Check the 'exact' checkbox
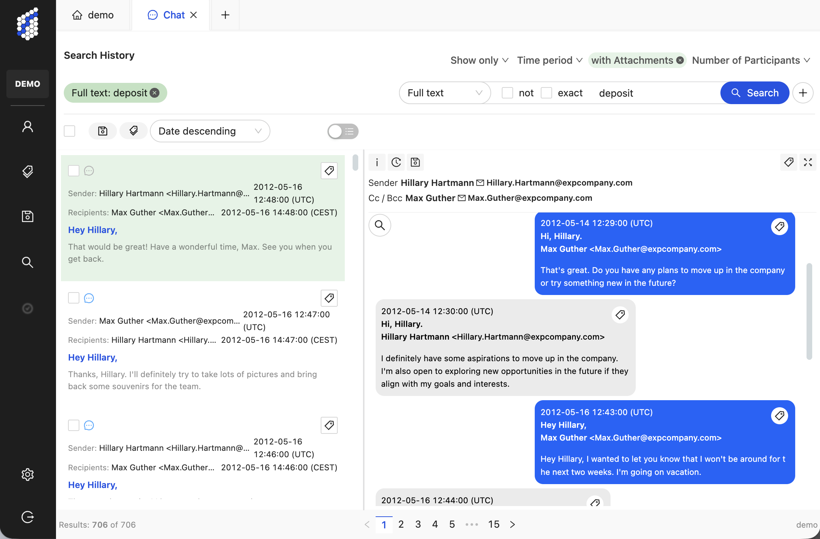The width and height of the screenshot is (820, 539). coord(546,93)
